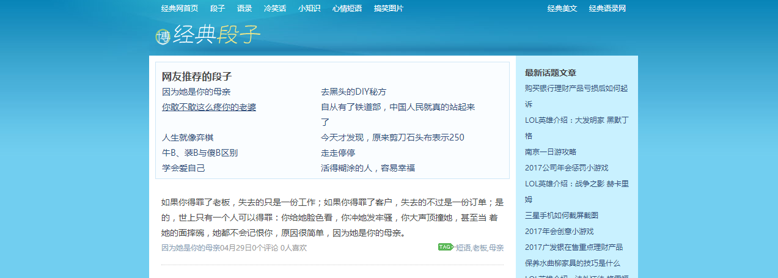Select the 母亲 tag

point(496,248)
